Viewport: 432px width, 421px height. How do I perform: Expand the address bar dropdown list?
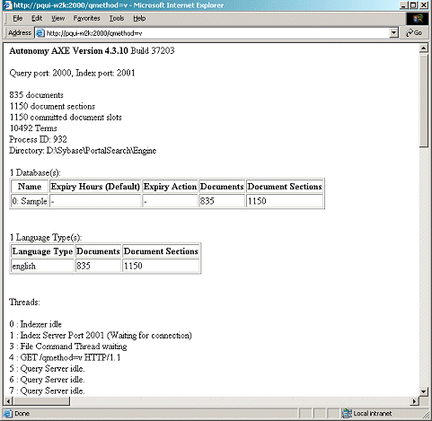(394, 32)
